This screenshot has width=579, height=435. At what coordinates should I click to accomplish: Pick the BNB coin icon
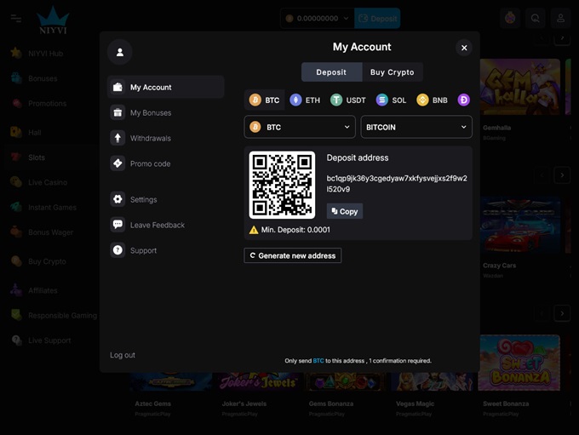[422, 100]
